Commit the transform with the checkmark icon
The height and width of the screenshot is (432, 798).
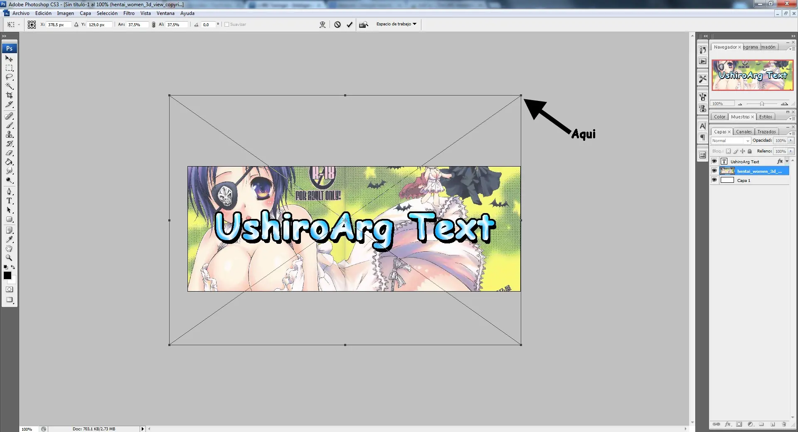coord(350,25)
